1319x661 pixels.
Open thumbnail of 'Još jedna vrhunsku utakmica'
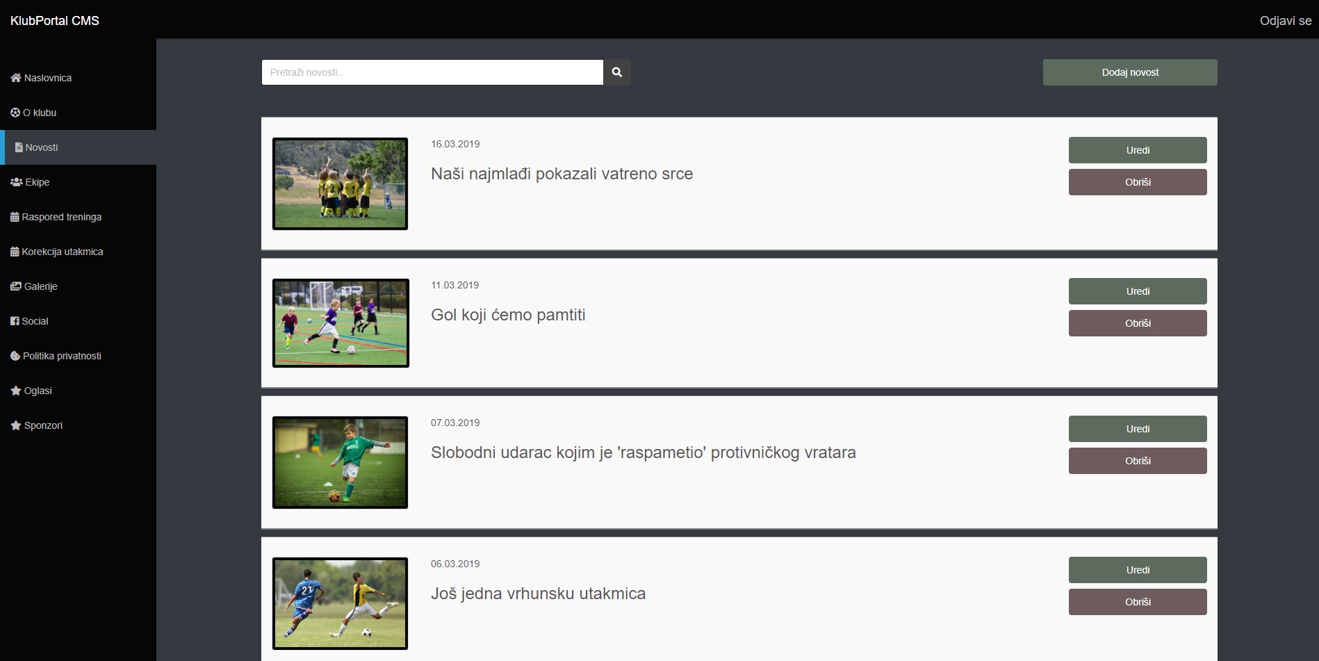pos(340,603)
